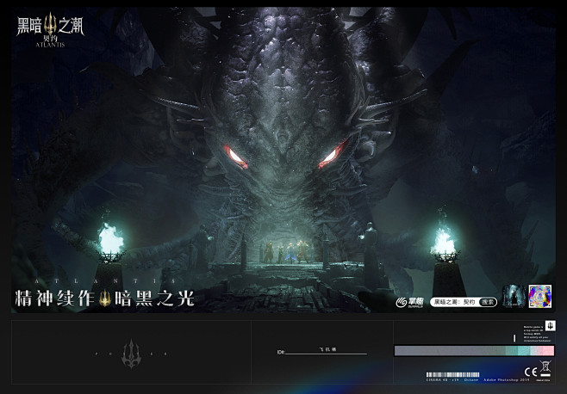Click the CE certification mark
Viewport: 567px width, 394px height.
coord(531,372)
